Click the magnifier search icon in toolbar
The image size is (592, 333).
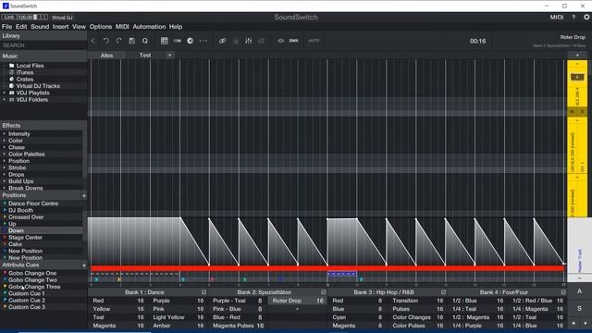tap(145, 41)
